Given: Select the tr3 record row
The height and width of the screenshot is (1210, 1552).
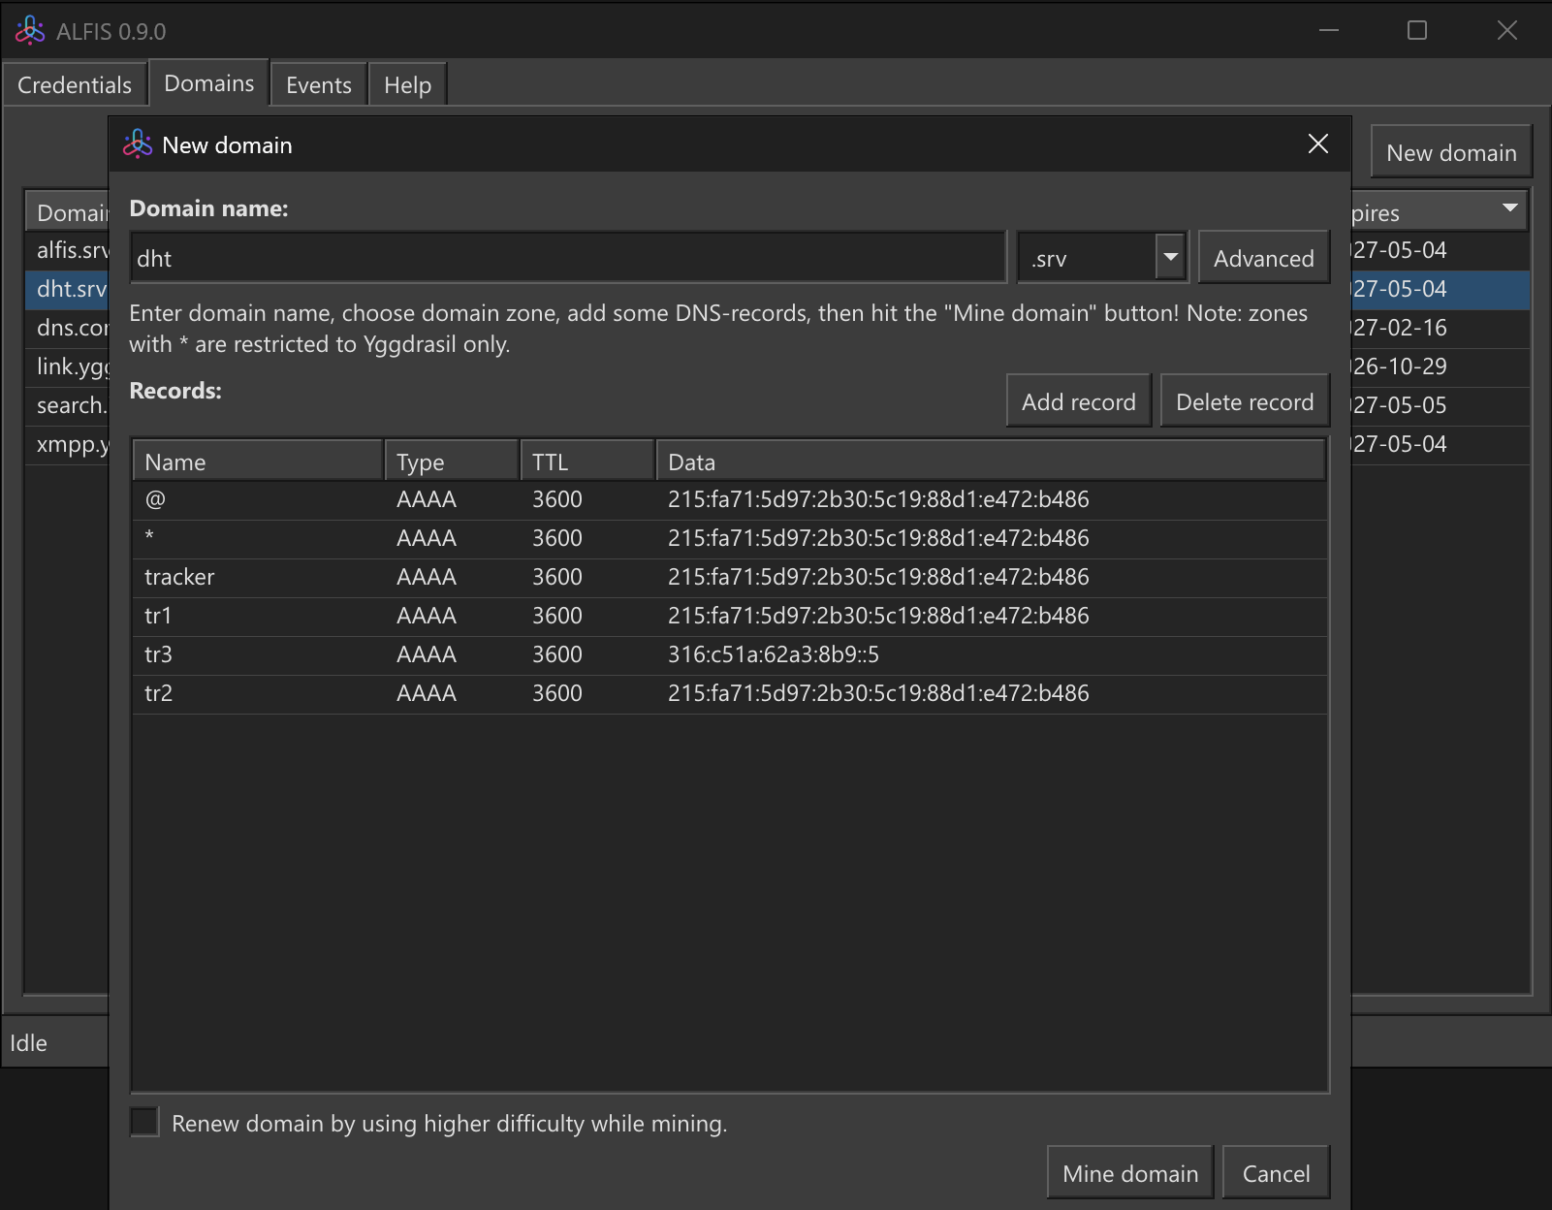Looking at the screenshot, I should pyautogui.click(x=730, y=655).
